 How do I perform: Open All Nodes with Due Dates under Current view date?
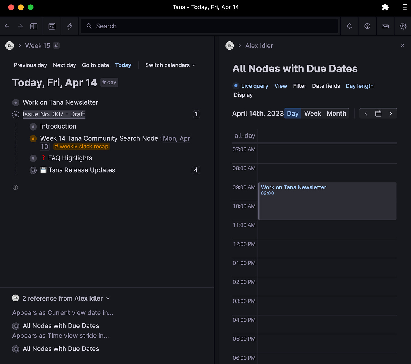tap(61, 326)
